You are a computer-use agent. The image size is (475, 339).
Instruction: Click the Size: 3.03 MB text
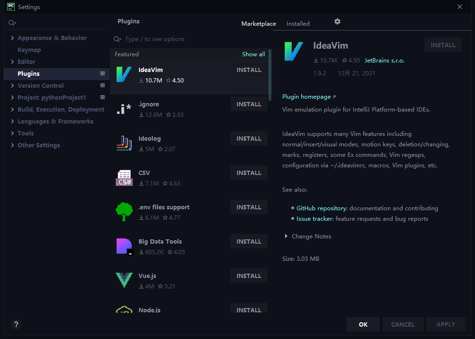300,258
